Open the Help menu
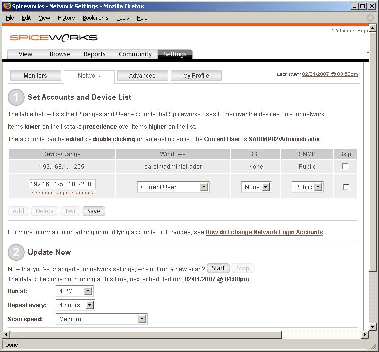379x352 pixels. click(x=142, y=18)
